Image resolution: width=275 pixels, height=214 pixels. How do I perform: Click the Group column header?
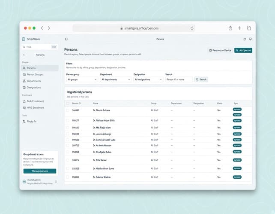click(x=153, y=103)
